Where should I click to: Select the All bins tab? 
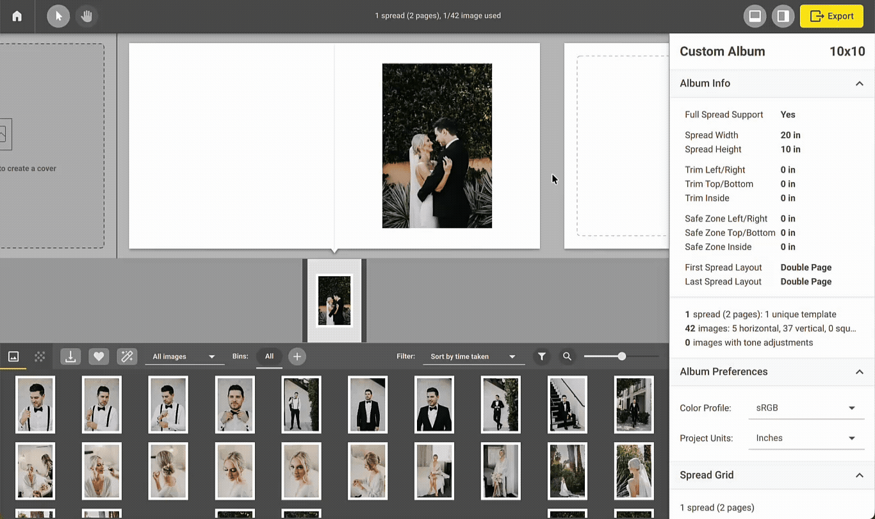269,357
